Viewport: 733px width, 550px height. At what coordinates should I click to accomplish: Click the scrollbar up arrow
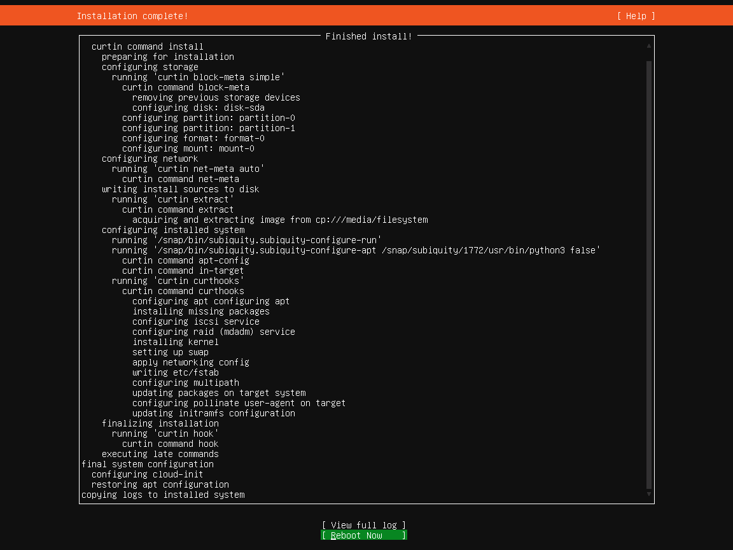pos(649,46)
